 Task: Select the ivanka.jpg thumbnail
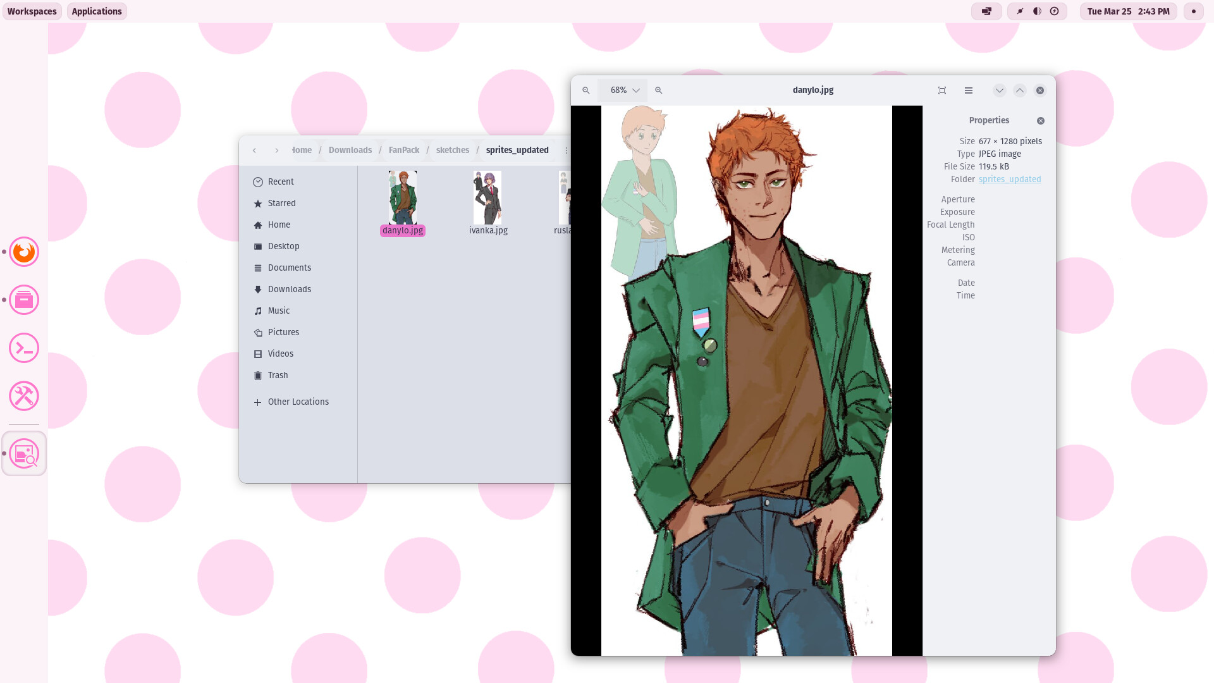tap(487, 198)
